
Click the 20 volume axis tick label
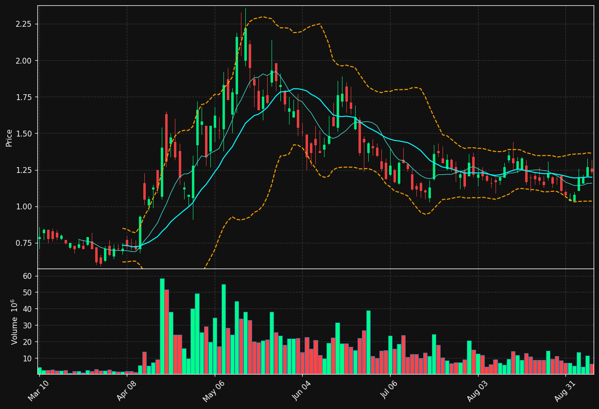27,342
